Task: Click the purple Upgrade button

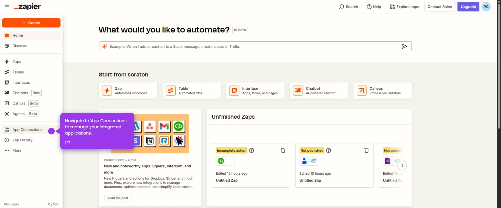Action: coord(468,7)
